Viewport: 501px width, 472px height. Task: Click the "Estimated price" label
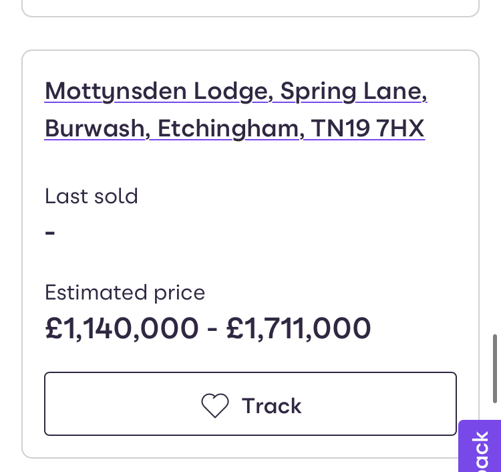(x=125, y=292)
